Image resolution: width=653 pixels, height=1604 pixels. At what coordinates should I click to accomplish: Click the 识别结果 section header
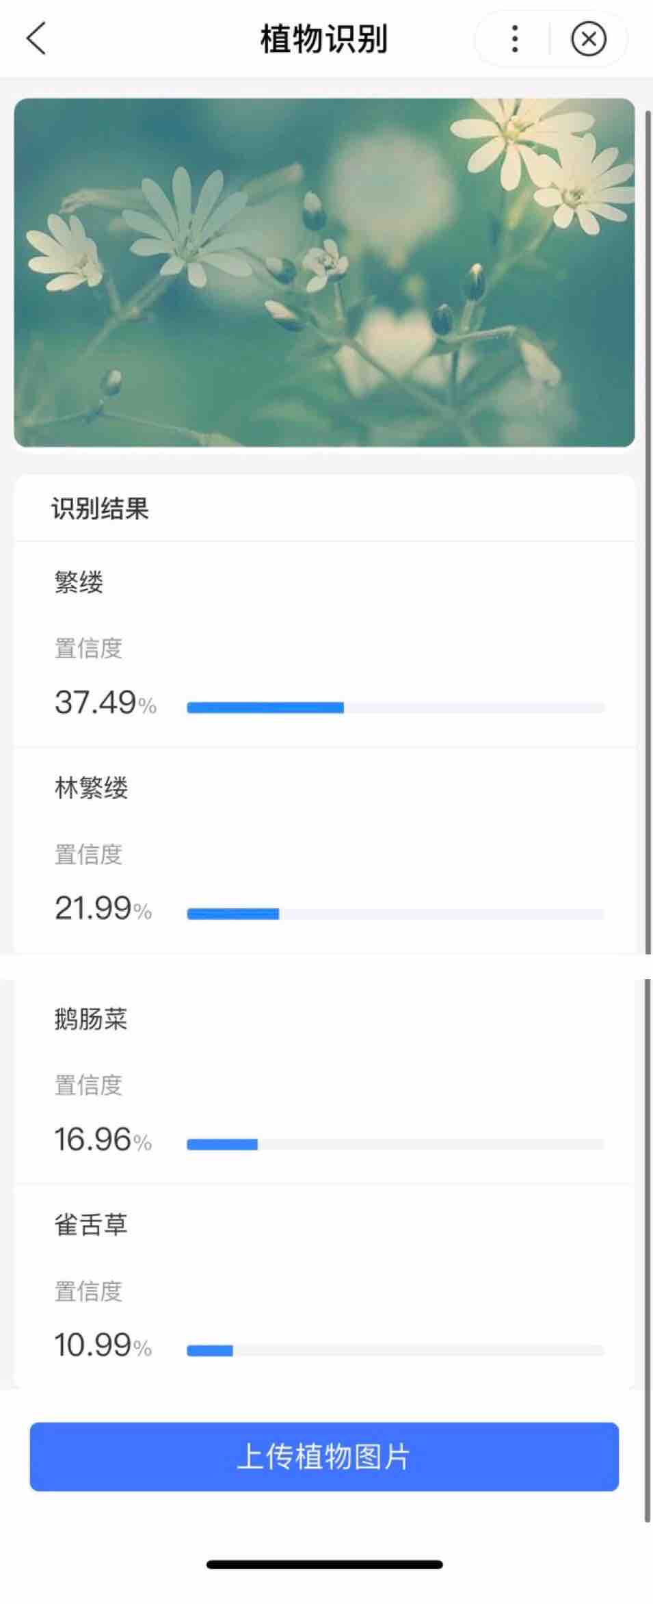[100, 508]
